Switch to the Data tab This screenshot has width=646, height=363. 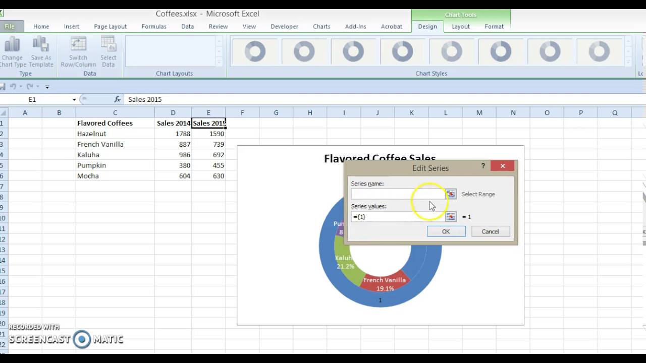pyautogui.click(x=187, y=26)
